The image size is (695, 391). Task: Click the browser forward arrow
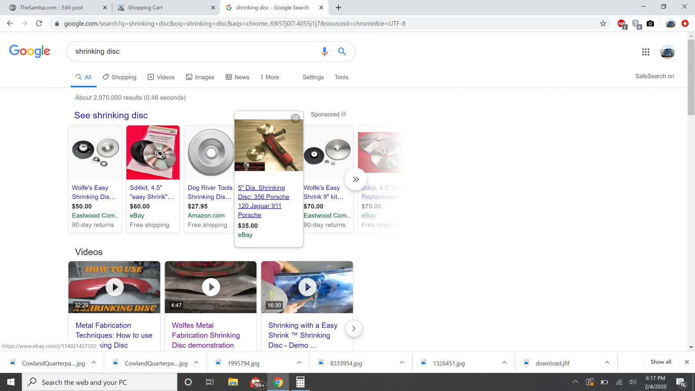pyautogui.click(x=24, y=23)
